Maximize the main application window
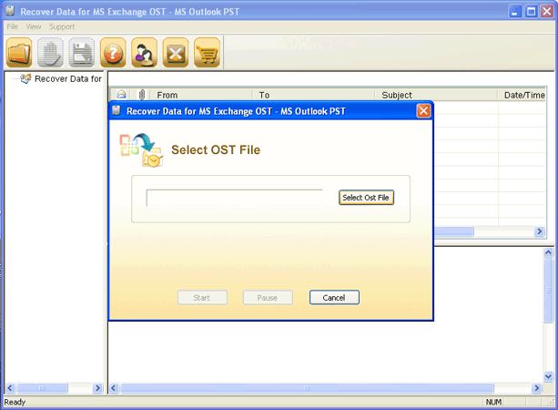558x410 pixels. [x=531, y=12]
